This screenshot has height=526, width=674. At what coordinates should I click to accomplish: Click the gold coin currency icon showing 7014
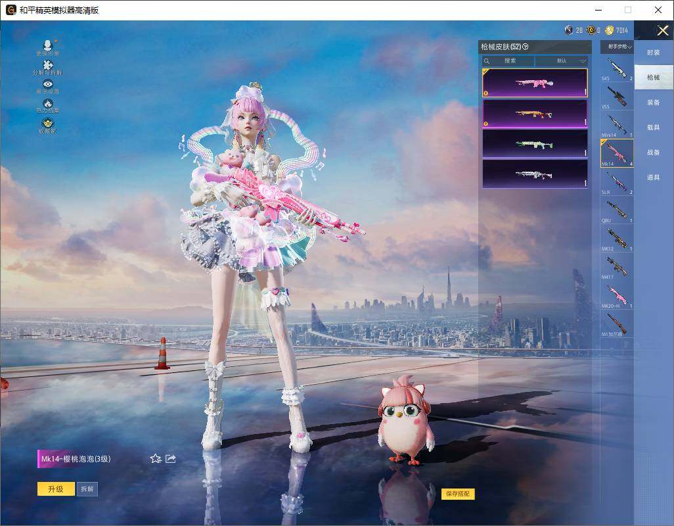[x=609, y=30]
